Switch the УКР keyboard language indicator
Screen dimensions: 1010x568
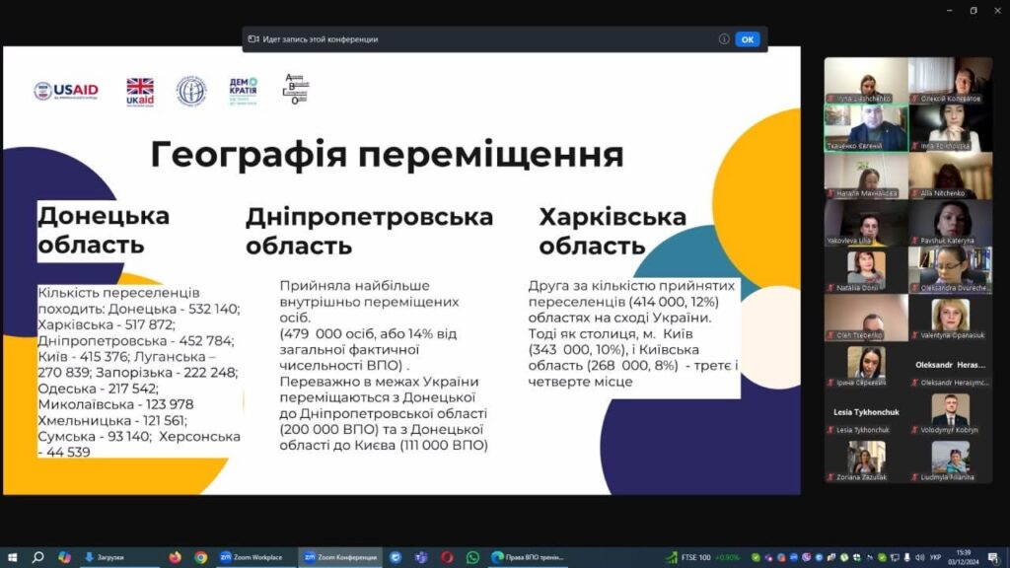(934, 557)
